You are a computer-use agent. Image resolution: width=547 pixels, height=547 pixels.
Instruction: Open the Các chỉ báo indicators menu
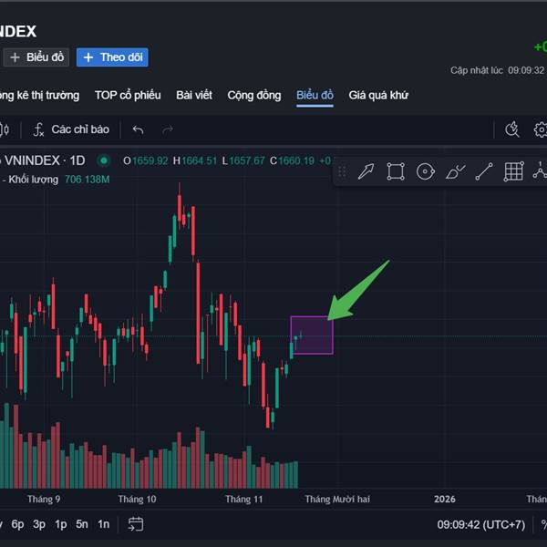[x=71, y=129]
